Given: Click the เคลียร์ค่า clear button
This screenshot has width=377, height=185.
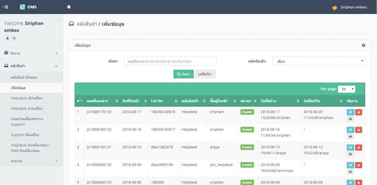Looking at the screenshot, I should point(205,74).
